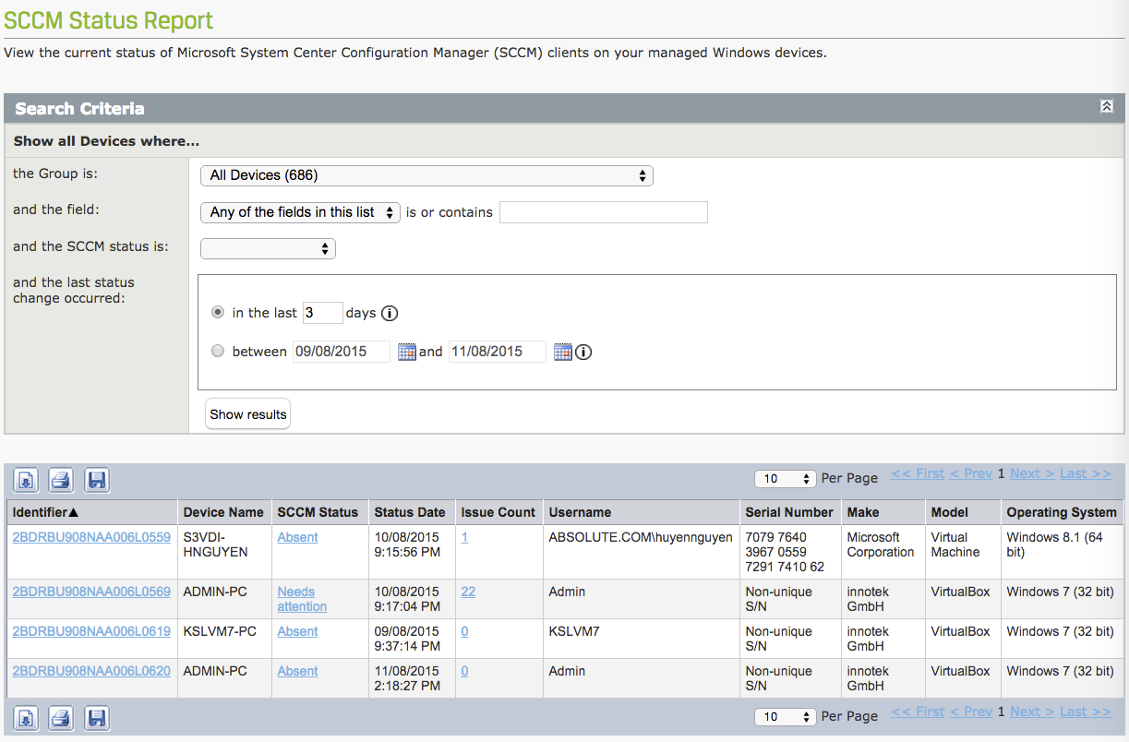Open the 'Any of the fields in this list' dropdown
The height and width of the screenshot is (742, 1129).
pos(299,212)
